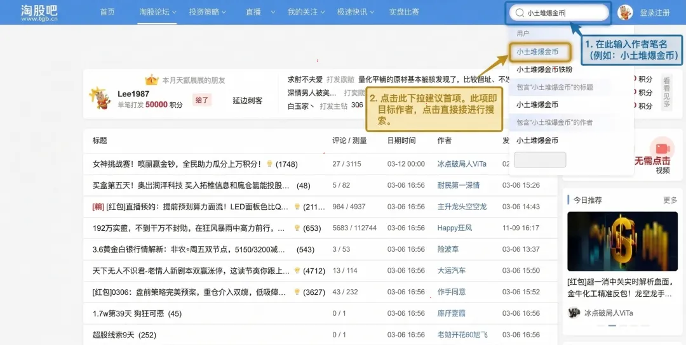The height and width of the screenshot is (345, 686).
Task: Click the 标题 column header
Action: click(100, 141)
